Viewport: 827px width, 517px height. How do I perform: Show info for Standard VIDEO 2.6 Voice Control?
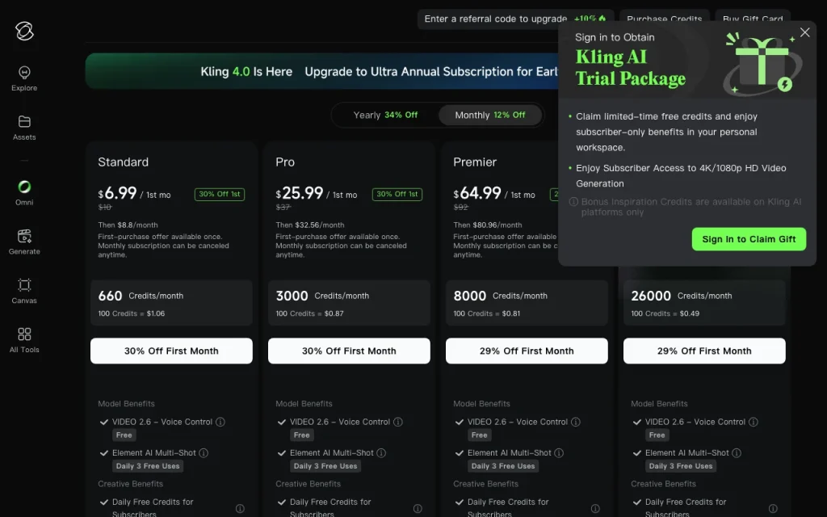220,422
